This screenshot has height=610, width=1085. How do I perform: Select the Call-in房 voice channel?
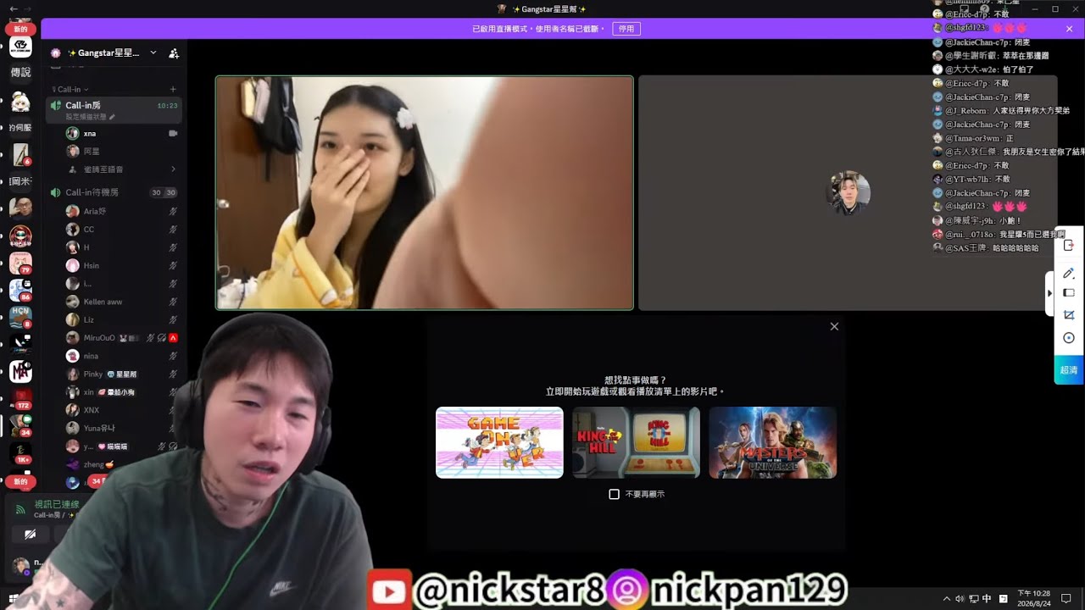pyautogui.click(x=114, y=110)
